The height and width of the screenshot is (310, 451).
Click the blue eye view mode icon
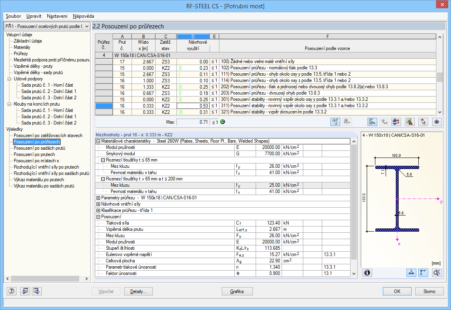[436, 122]
